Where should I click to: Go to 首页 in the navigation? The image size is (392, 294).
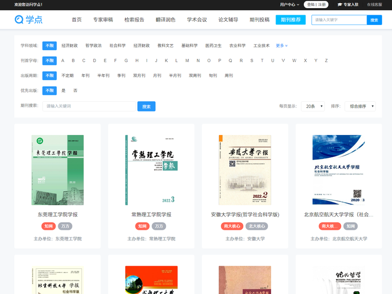click(77, 20)
